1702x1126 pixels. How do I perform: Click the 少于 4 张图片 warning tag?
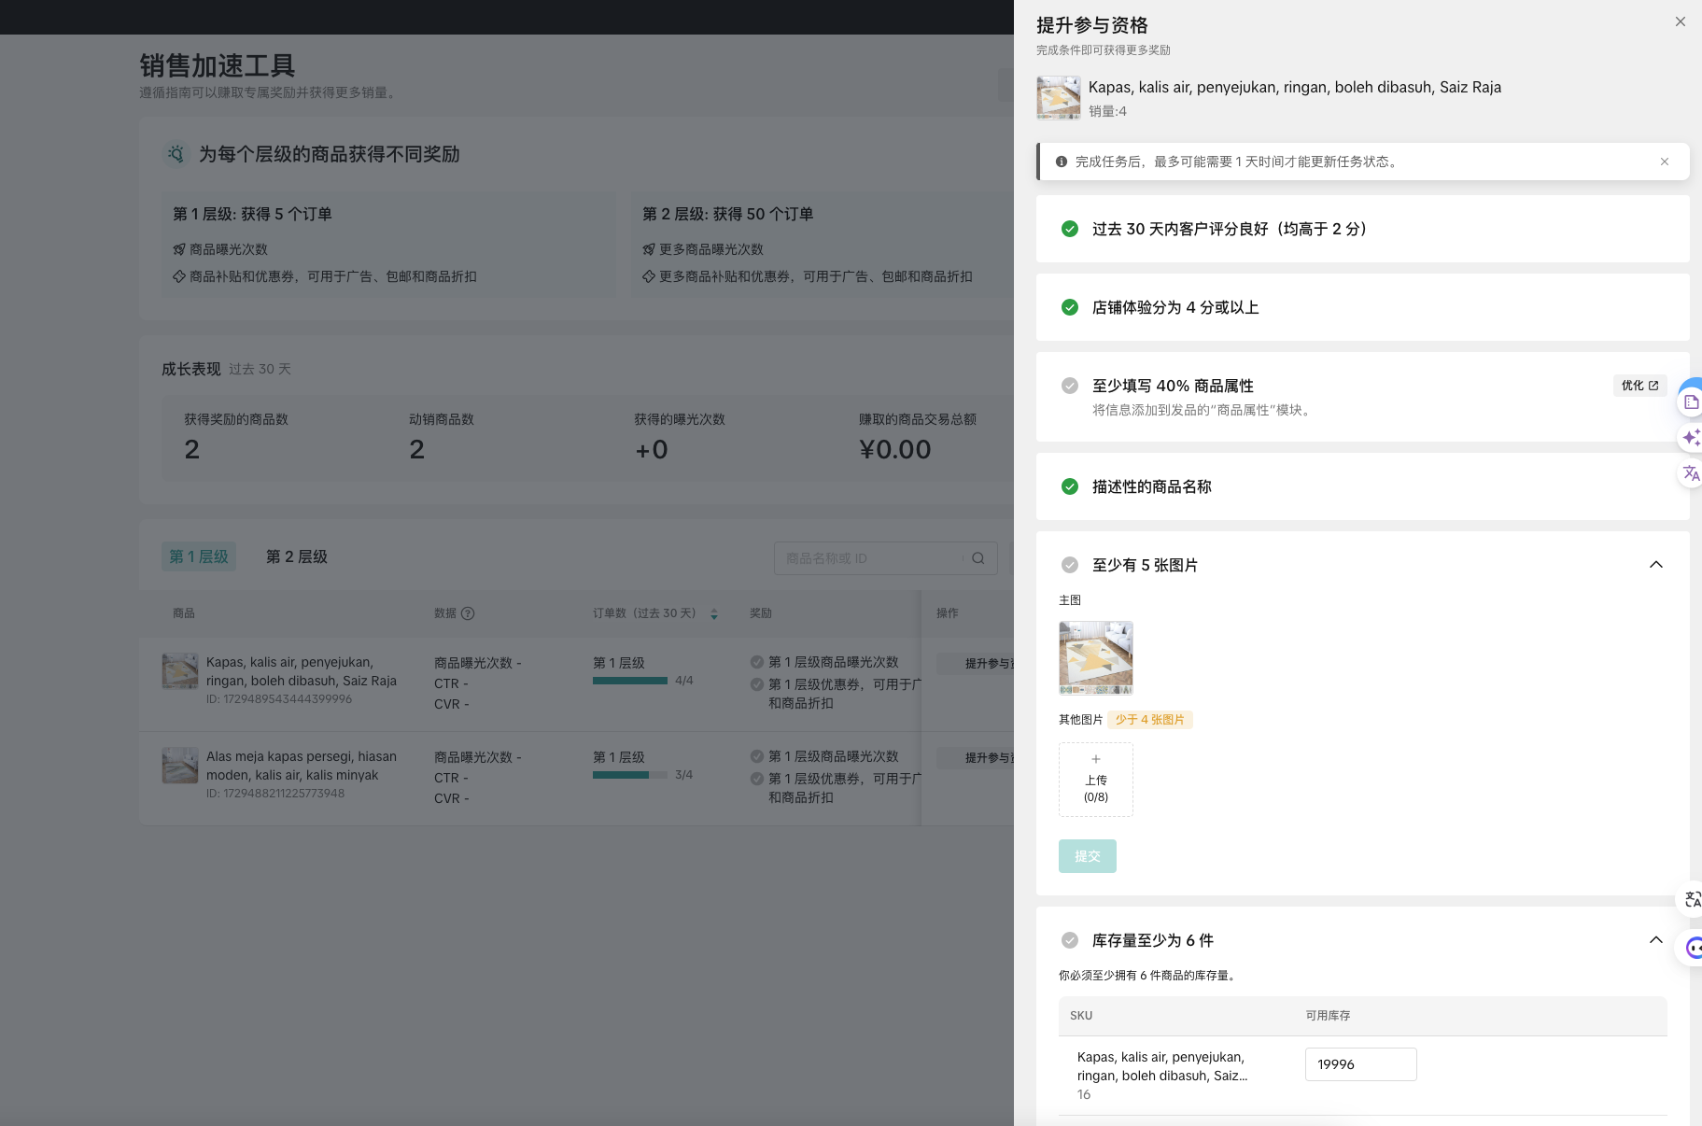pyautogui.click(x=1150, y=720)
